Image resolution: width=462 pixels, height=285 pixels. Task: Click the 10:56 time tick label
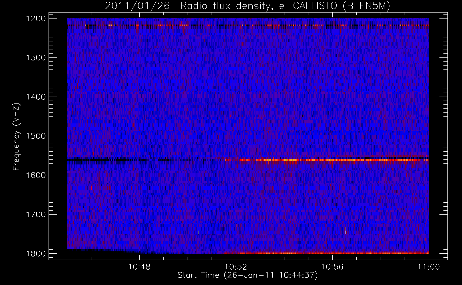point(332,267)
